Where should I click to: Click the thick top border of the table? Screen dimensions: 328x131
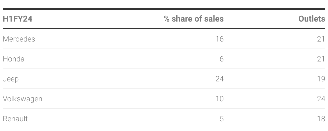pyautogui.click(x=164, y=9)
